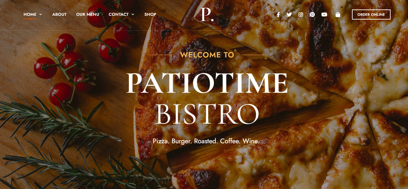Visit the Shop page link
Screen dimensions: 408x189
[x=150, y=15]
